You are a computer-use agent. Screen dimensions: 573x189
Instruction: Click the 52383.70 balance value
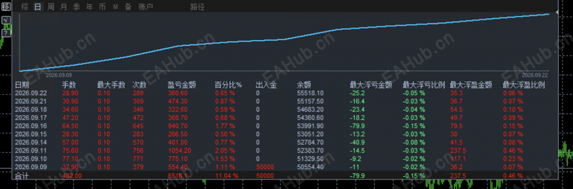310,150
